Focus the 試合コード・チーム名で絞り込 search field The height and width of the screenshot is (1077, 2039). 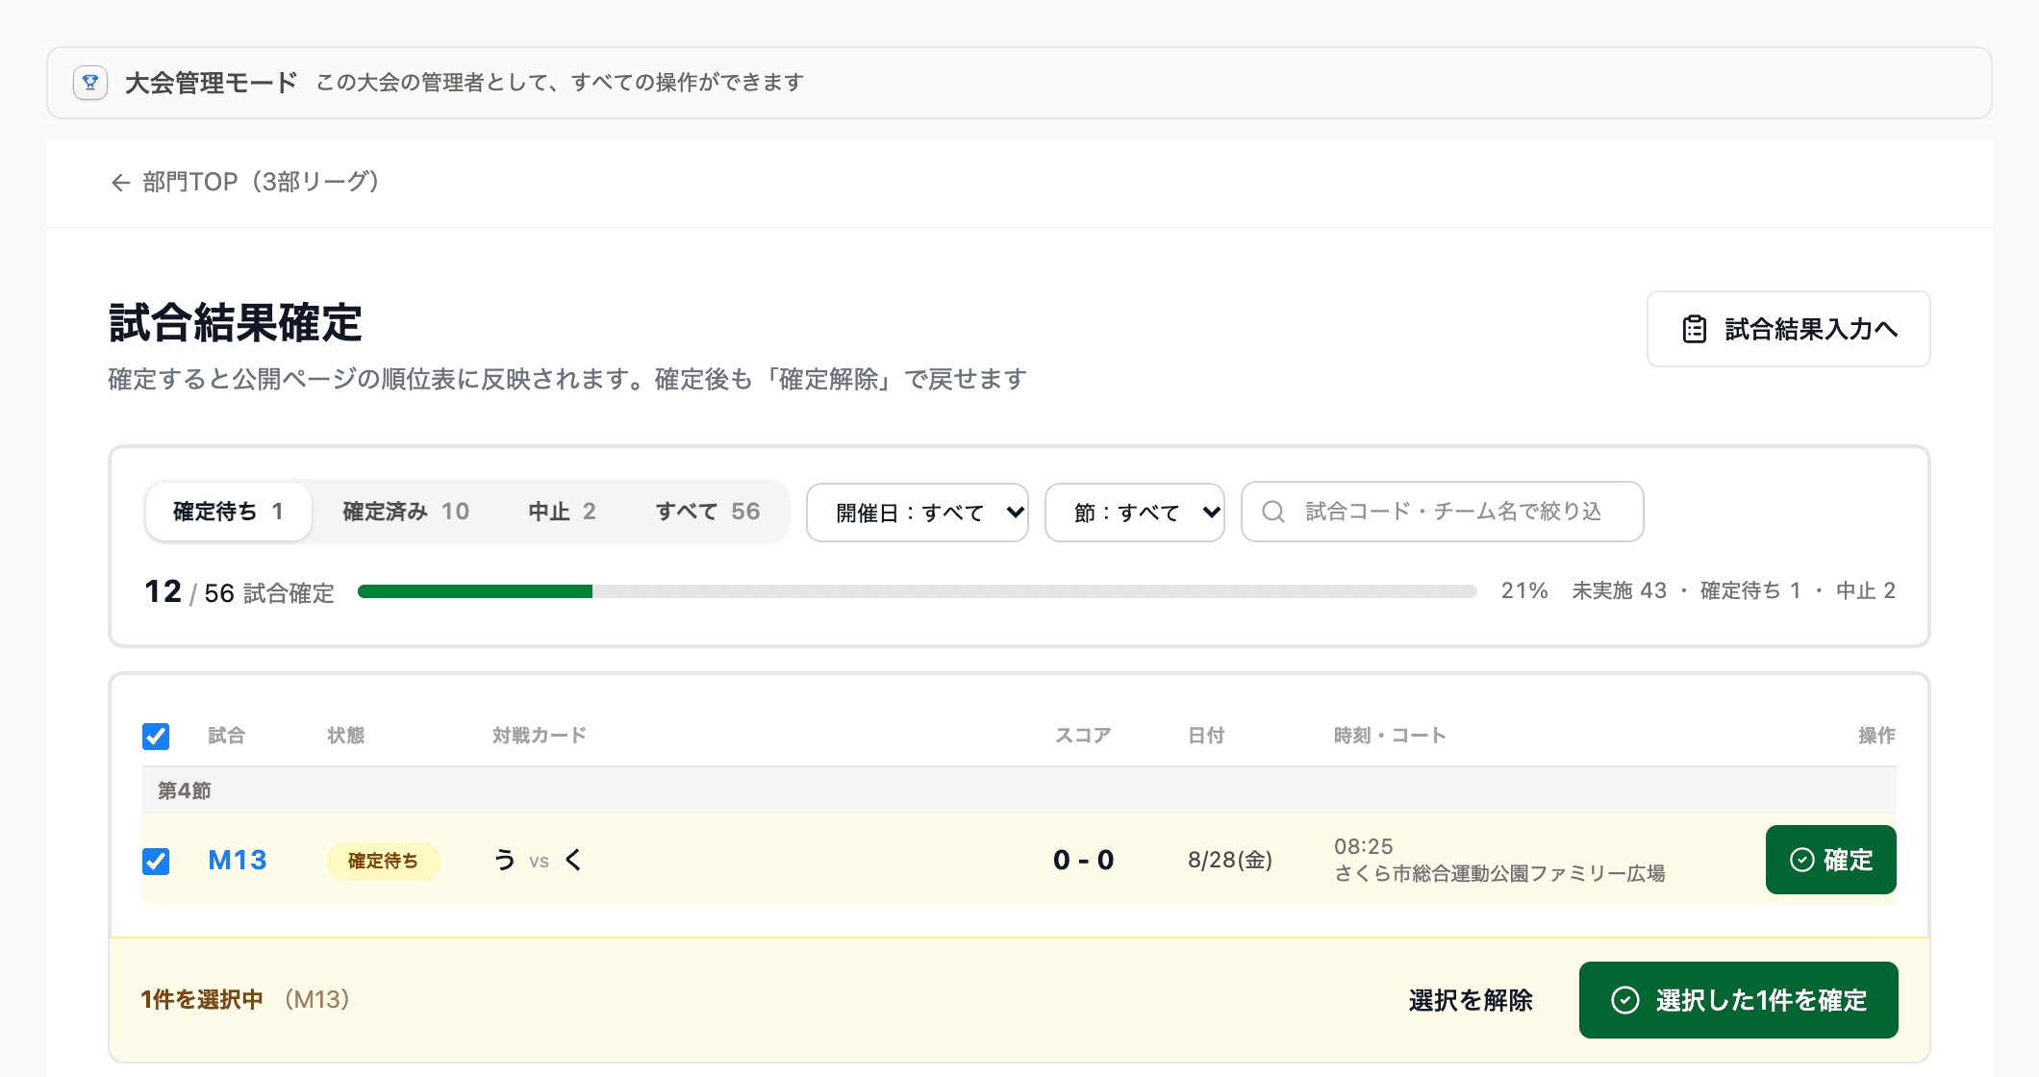tap(1443, 512)
